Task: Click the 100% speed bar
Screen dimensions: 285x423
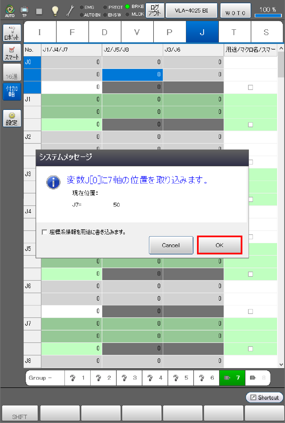Action: pyautogui.click(x=268, y=11)
